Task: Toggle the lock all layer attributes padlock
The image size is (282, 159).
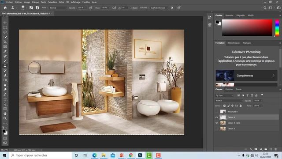Action: tap(241, 106)
